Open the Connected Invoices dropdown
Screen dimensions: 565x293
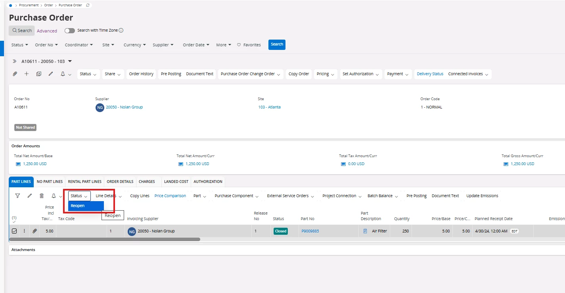469,74
